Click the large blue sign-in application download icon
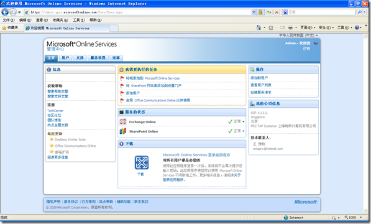This screenshot has height=224, width=371. coord(142,162)
